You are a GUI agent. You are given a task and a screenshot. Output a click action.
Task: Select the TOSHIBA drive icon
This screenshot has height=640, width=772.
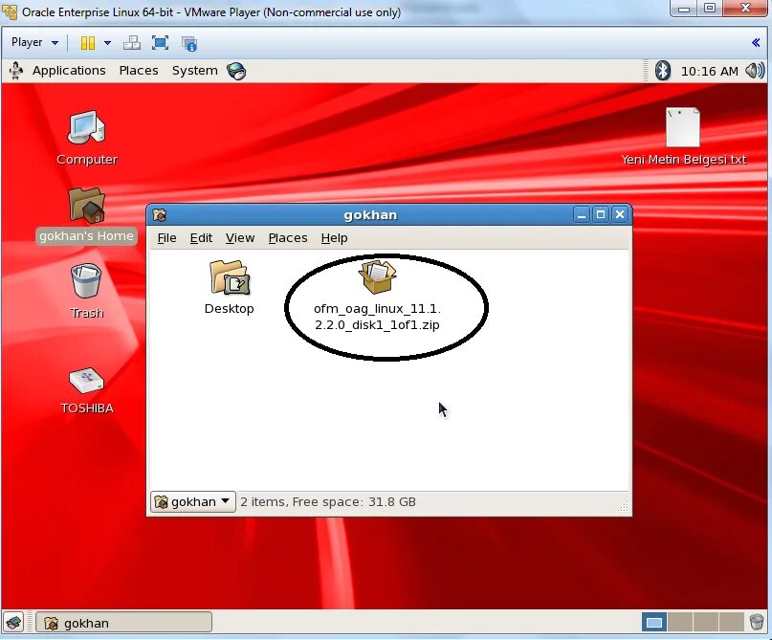(x=87, y=381)
